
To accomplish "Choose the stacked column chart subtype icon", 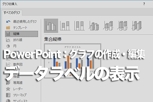I will click(65, 26).
